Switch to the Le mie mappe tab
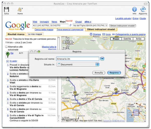The width and height of the screenshot is (151, 129). (35, 34)
